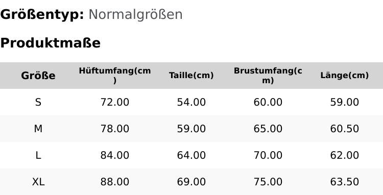Click chest value 70.00 in L row

pos(268,155)
